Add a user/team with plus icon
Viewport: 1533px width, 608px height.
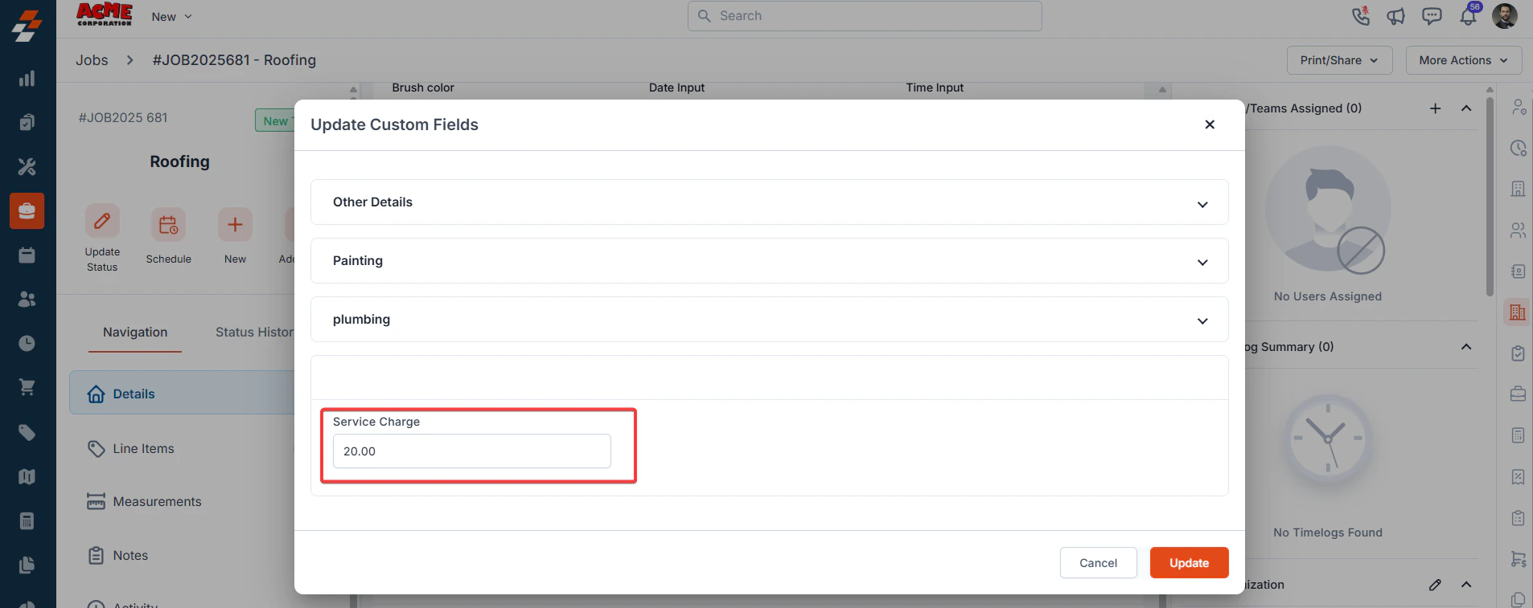point(1436,108)
